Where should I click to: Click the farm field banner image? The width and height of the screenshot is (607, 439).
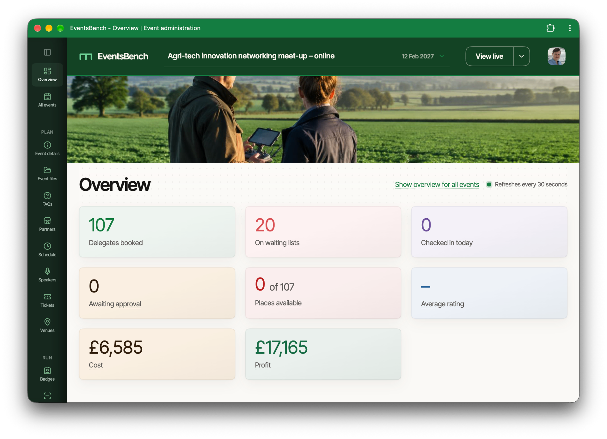click(323, 119)
